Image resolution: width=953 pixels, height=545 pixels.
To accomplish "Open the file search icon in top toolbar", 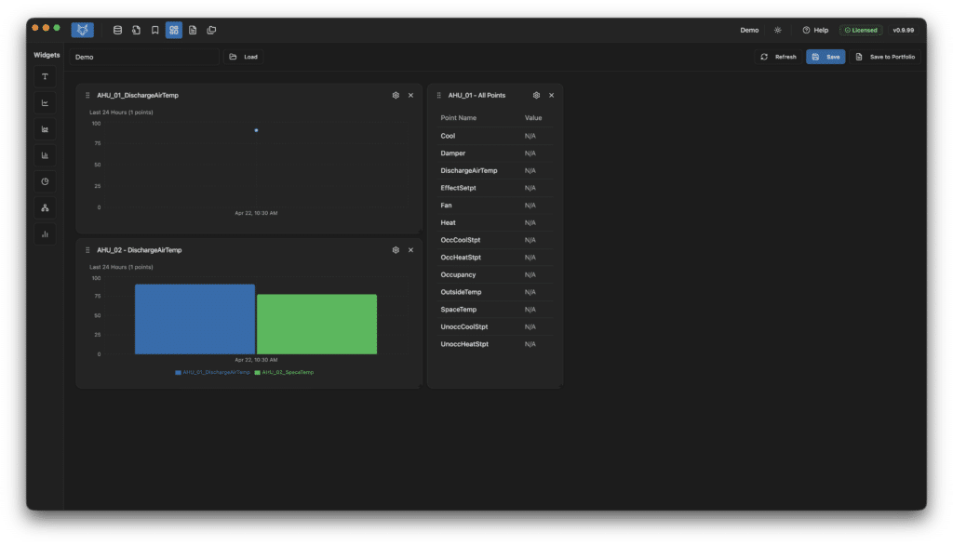I will click(136, 30).
